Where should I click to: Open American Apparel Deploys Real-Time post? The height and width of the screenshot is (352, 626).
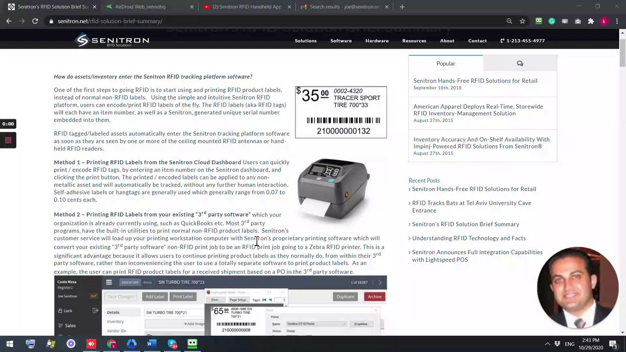[x=478, y=110]
